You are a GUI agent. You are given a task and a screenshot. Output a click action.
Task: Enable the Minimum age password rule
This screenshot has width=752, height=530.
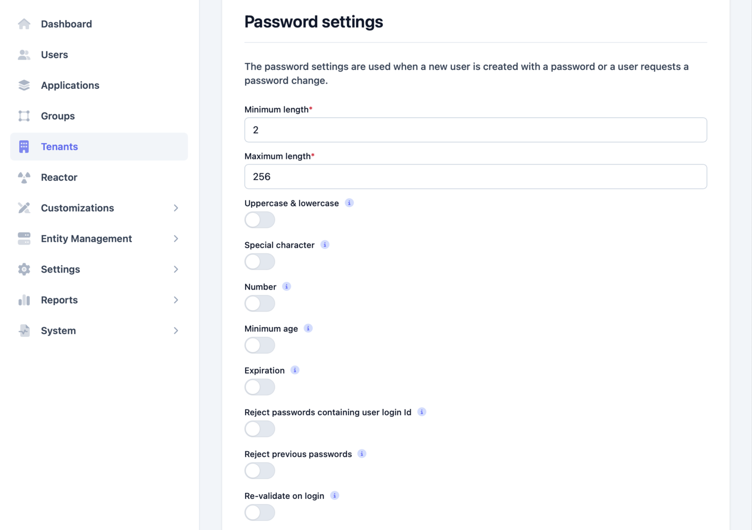pyautogui.click(x=259, y=345)
